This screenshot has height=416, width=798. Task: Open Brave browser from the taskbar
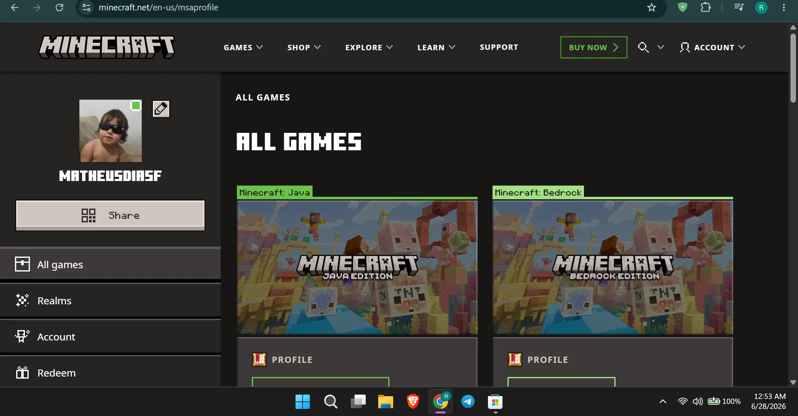point(413,401)
